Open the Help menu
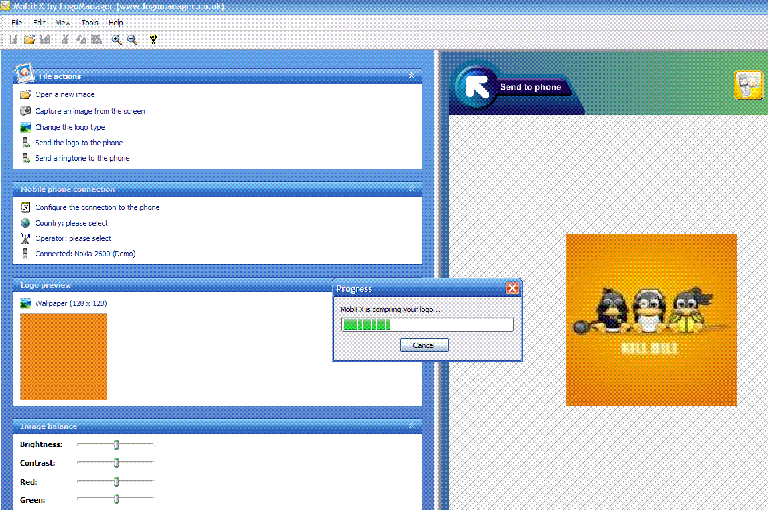This screenshot has width=768, height=510. point(115,23)
